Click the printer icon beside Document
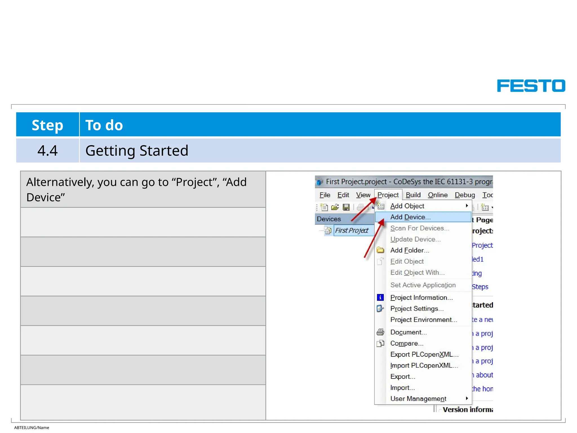 coord(380,332)
